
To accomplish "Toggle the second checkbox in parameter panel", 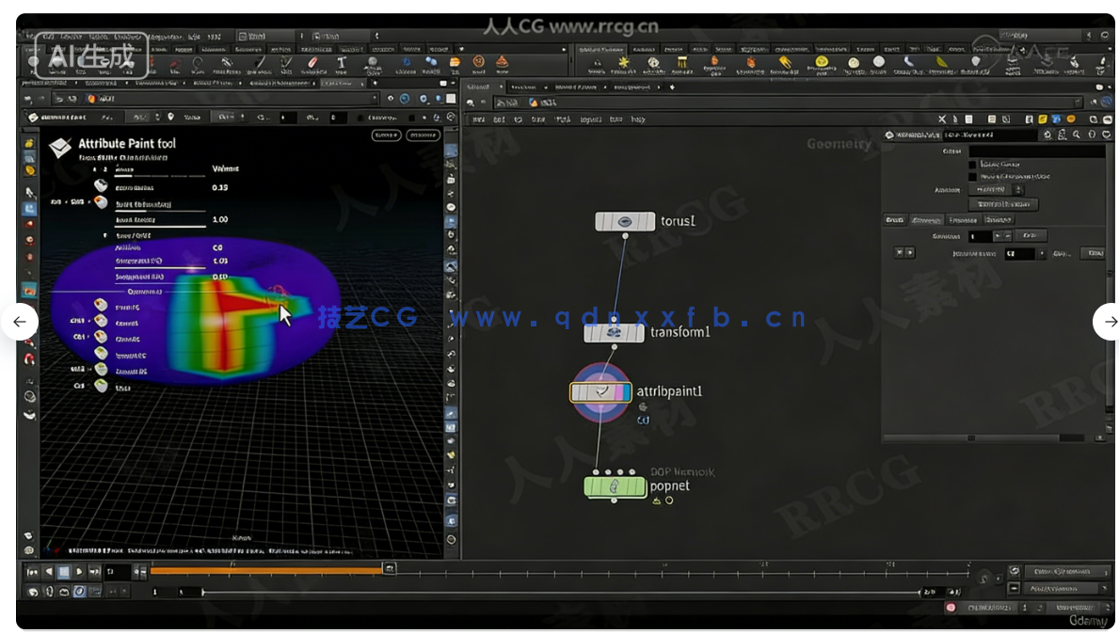I will pyautogui.click(x=973, y=176).
